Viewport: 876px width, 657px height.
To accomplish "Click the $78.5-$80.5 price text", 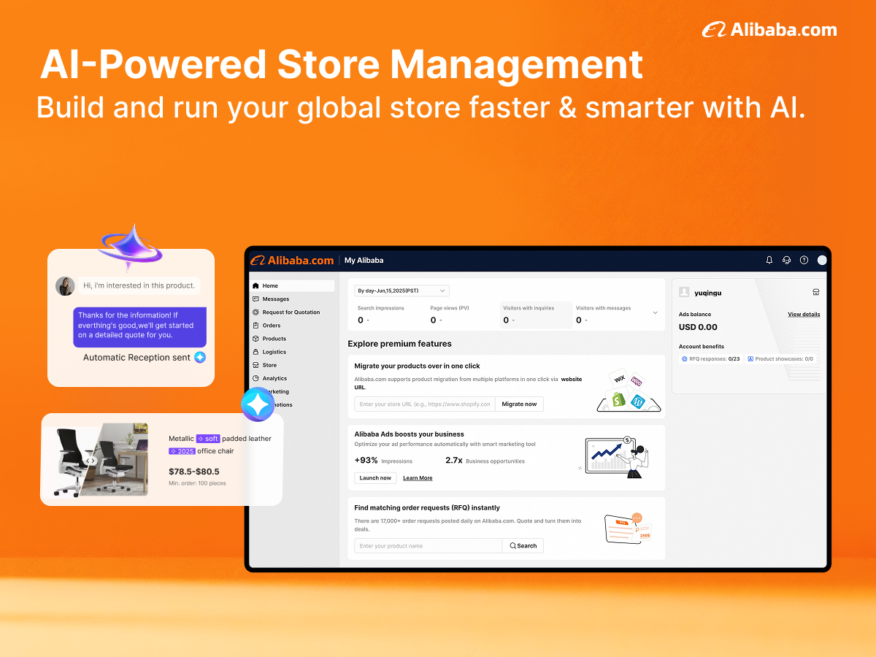I will click(194, 472).
